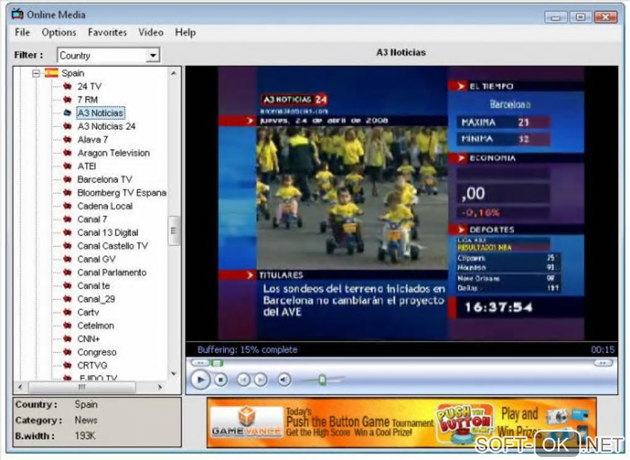630x460 pixels.
Task: Click the rewind pill button left of seek bar
Action: pyautogui.click(x=200, y=363)
